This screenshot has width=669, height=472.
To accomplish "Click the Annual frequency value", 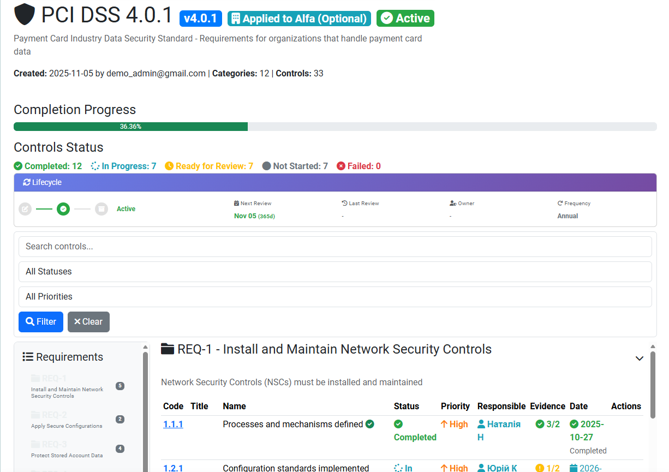I will (568, 216).
